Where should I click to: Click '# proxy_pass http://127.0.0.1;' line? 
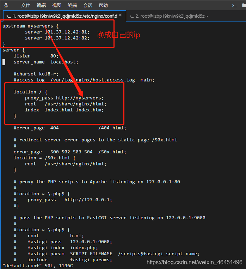pyautogui.click(x=63, y=200)
